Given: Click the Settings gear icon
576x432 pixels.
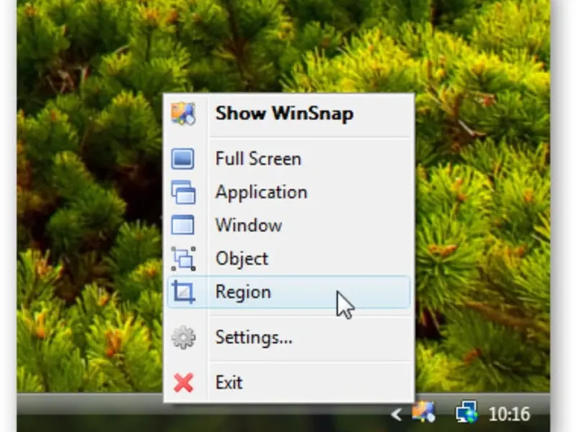Looking at the screenshot, I should click(x=184, y=337).
